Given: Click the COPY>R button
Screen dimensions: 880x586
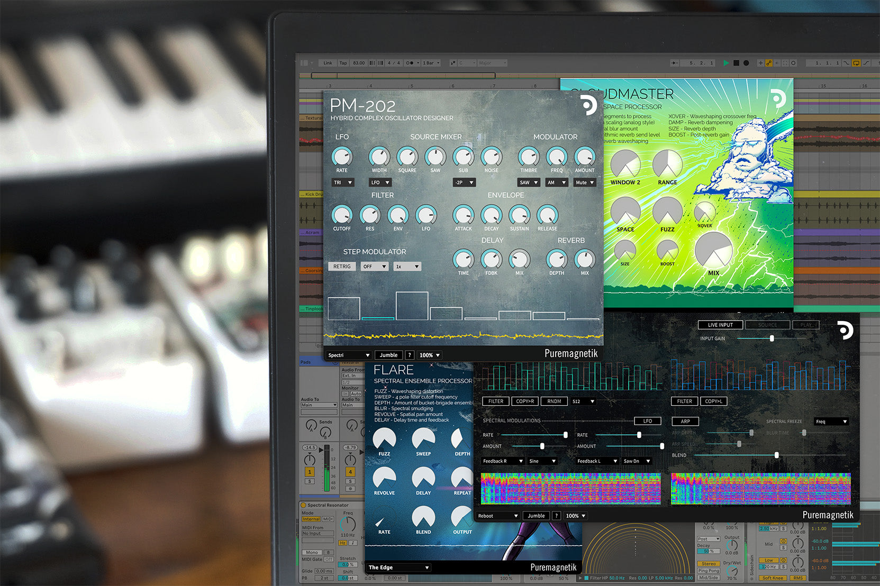Looking at the screenshot, I should click(x=525, y=401).
